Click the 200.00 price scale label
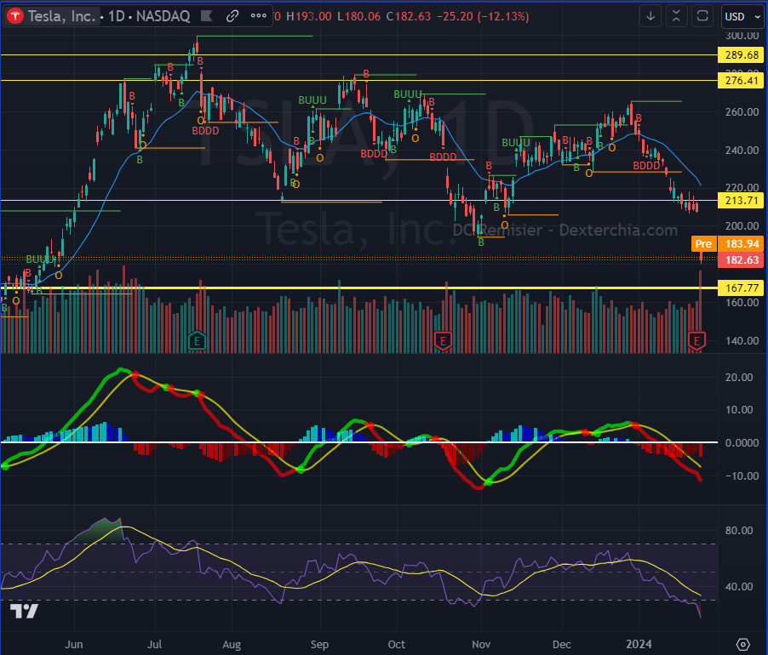Image resolution: width=768 pixels, height=655 pixels. point(742,226)
